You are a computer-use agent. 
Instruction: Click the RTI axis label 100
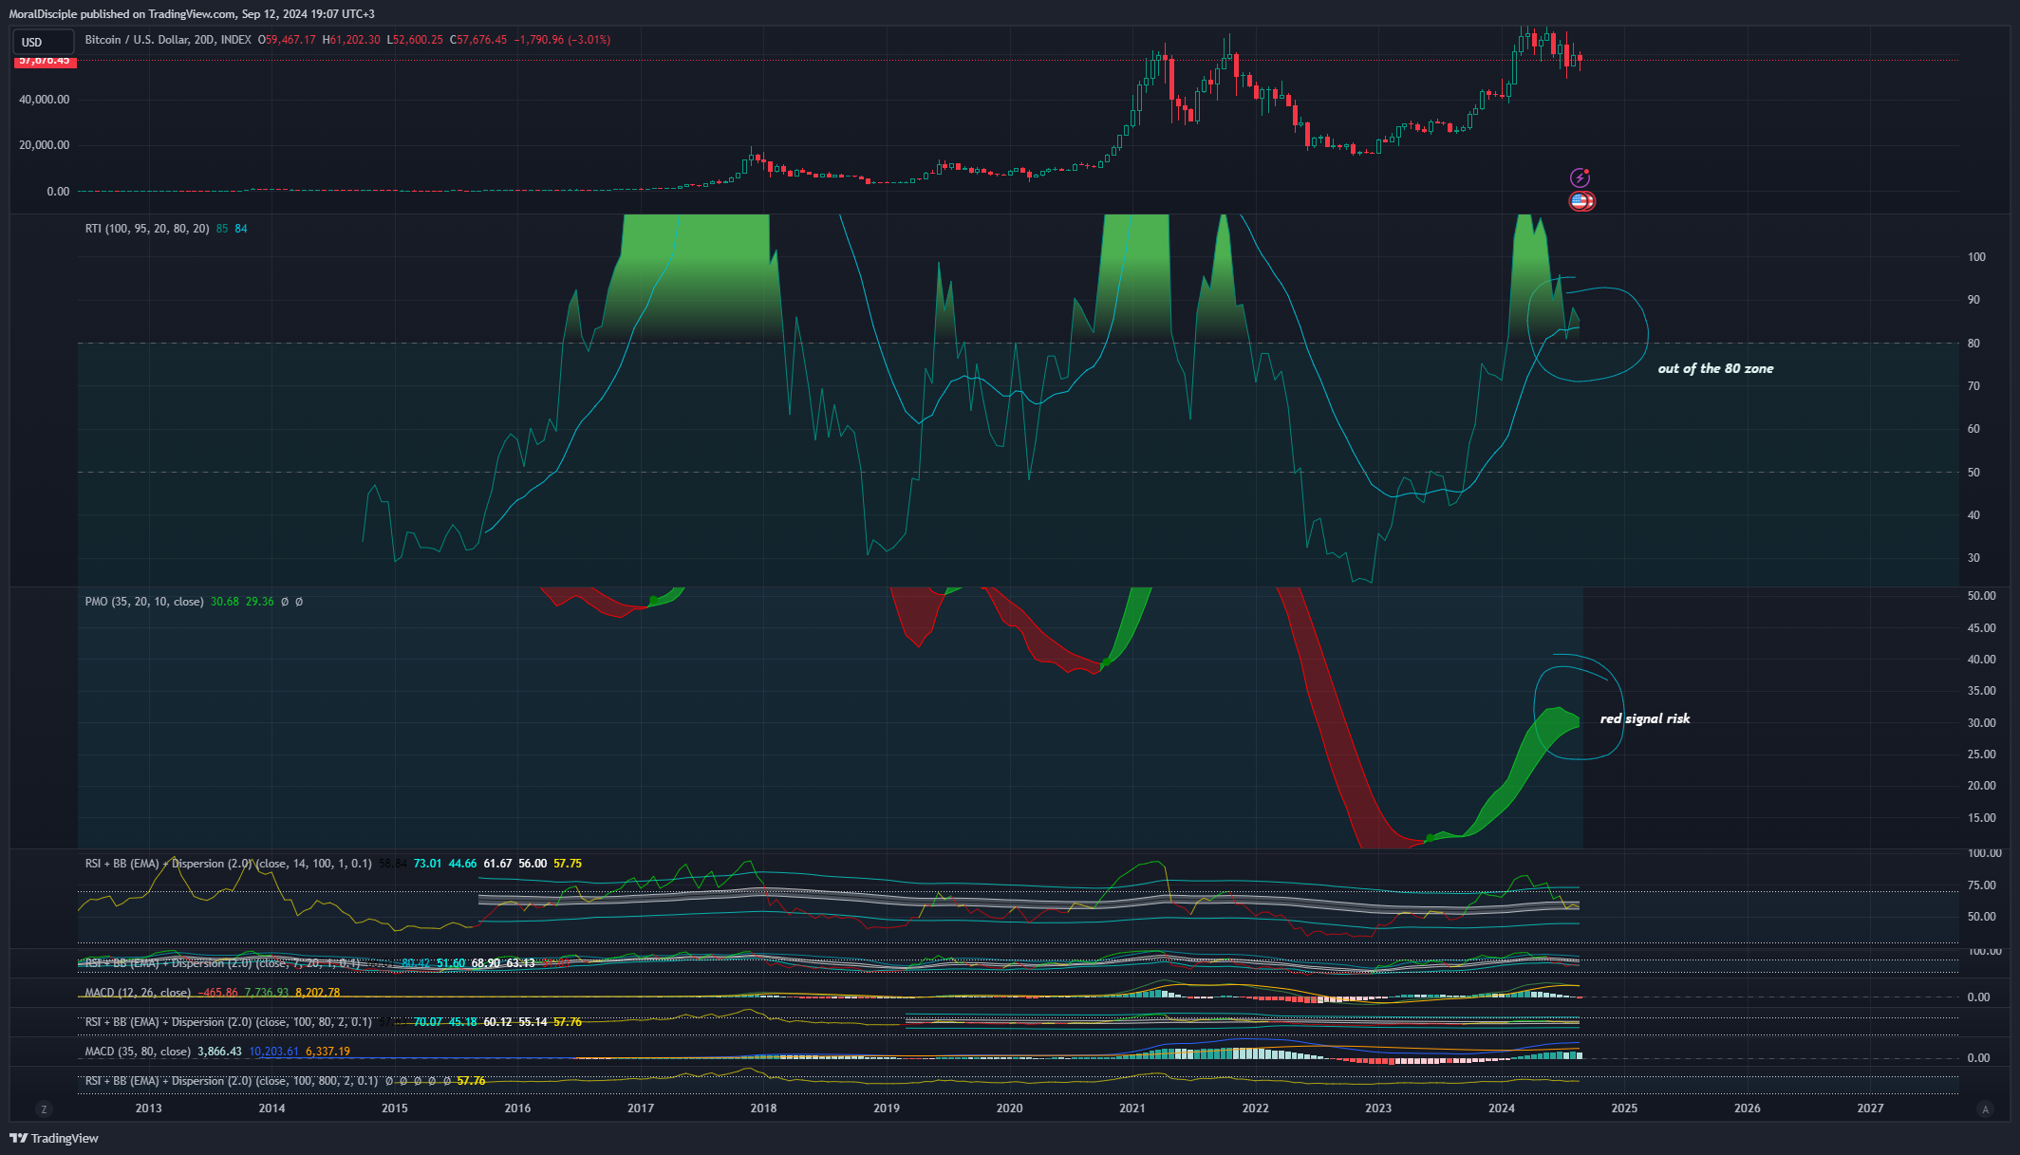(x=1976, y=257)
